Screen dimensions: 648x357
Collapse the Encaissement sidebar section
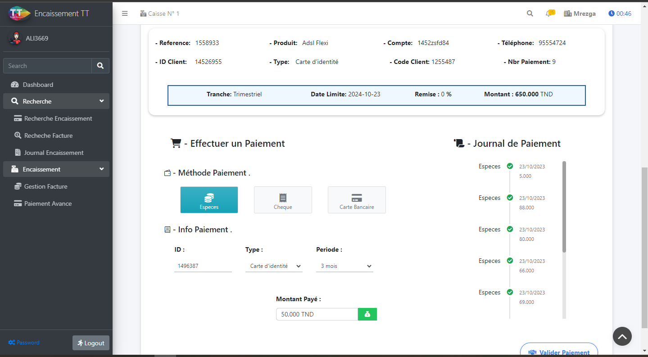click(x=56, y=169)
